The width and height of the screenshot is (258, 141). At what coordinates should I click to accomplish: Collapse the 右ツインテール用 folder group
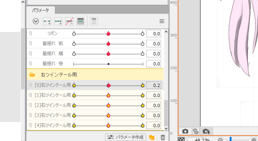tap(32, 75)
